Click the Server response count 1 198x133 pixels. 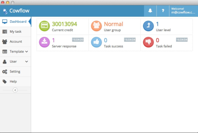(54, 40)
